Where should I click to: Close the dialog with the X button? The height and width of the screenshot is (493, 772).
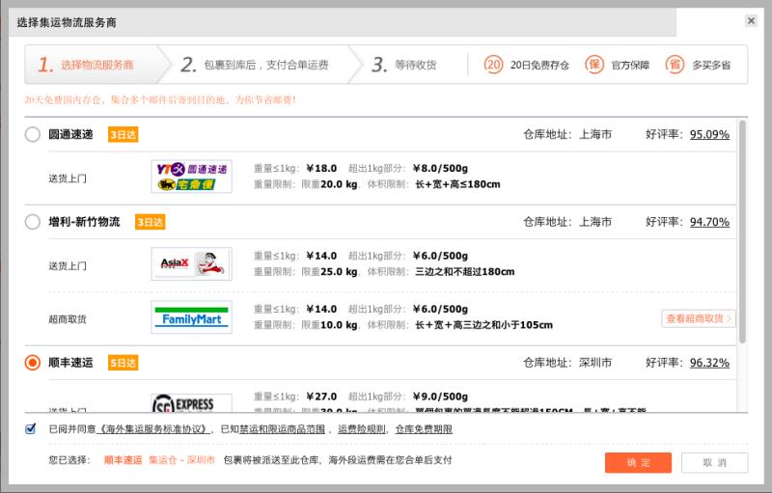point(751,20)
